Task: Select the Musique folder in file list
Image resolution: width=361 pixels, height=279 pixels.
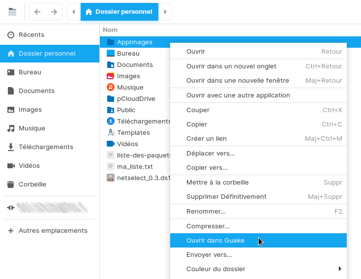Action: (130, 88)
